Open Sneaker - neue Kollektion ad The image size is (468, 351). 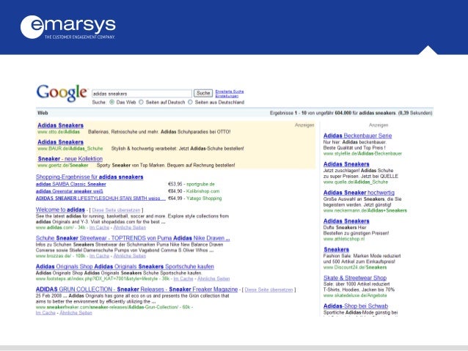coord(70,159)
